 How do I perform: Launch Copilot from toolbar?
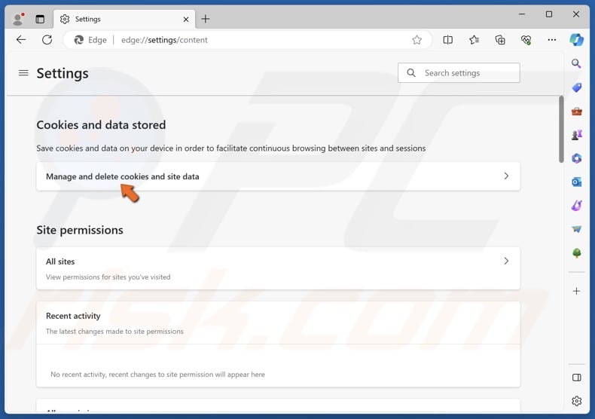point(576,39)
